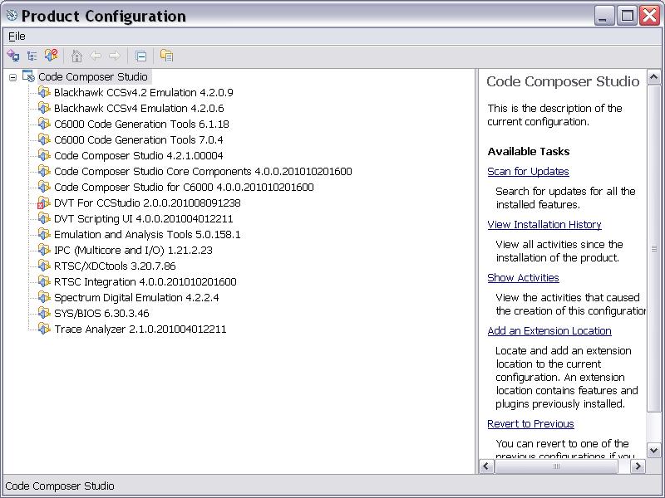The image size is (665, 498).
Task: Click the Home toolbar icon
Action: [x=76, y=56]
